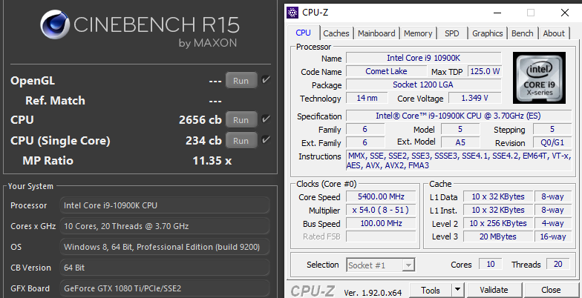Switch to the CPU tab
The height and width of the screenshot is (298, 582).
coord(303,33)
